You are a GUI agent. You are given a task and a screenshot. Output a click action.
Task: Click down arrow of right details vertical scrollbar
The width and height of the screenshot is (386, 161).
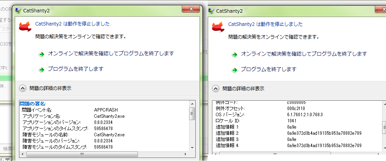[384, 148]
